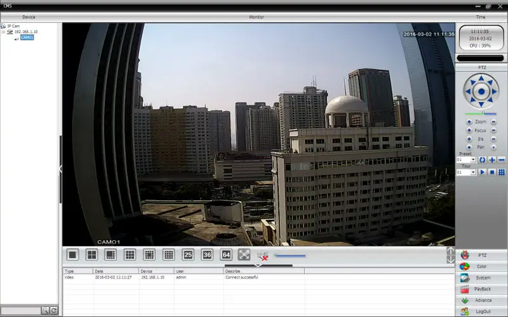Click the Device column header in log
508x317 pixels.
pyautogui.click(x=156, y=271)
